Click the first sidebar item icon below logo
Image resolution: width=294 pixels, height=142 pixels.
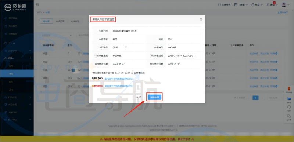(5, 18)
